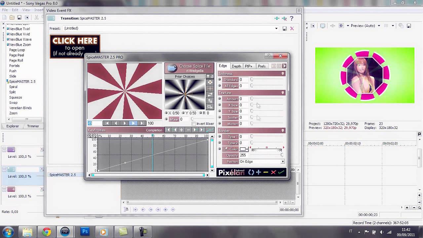423x238 pixels.
Task: Go to the last preview frame in SpiceMASTER
Action: point(142,123)
